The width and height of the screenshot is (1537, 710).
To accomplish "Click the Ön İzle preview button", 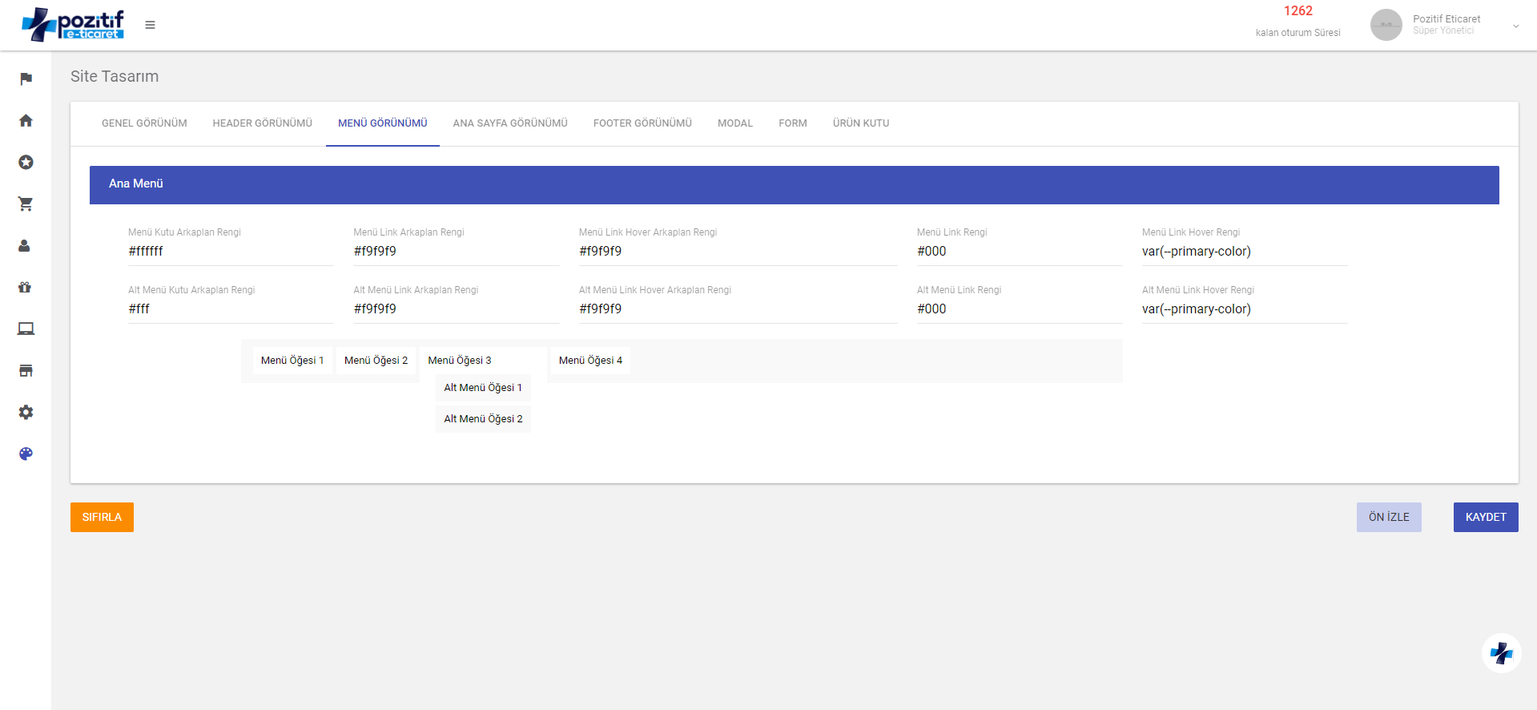I will [1388, 517].
